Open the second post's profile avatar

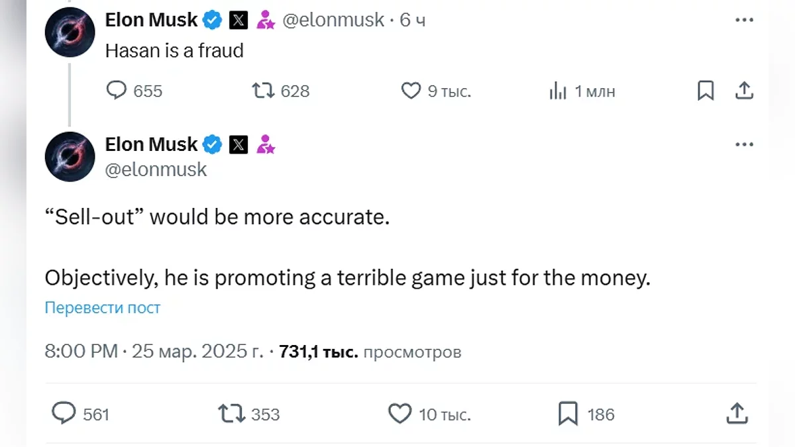(x=70, y=156)
